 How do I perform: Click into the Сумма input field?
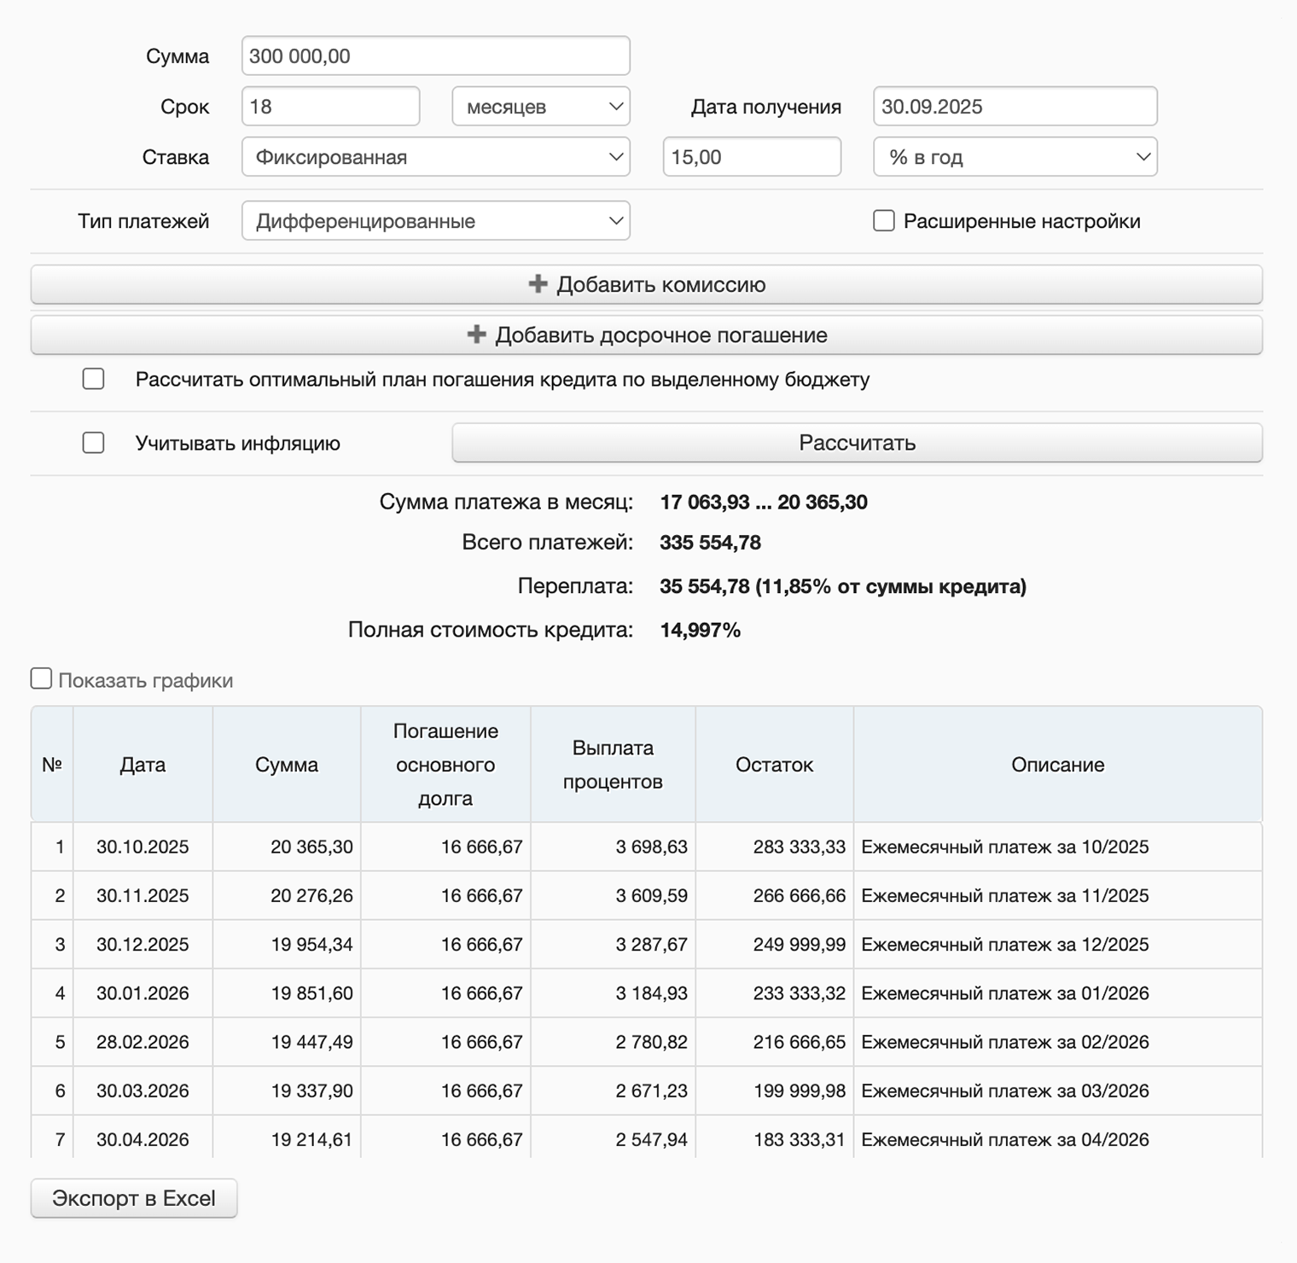coord(435,56)
